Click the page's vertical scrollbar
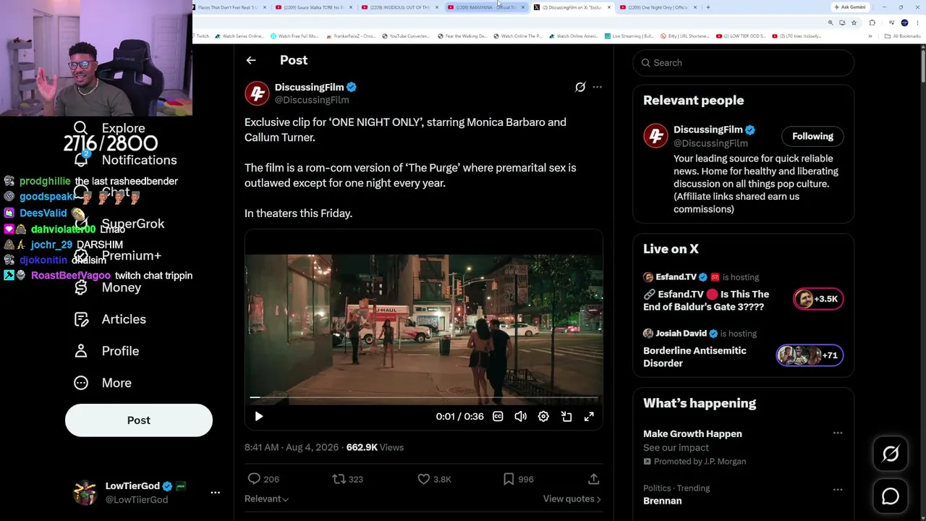Screen dimensions: 926x521 tap(923, 65)
